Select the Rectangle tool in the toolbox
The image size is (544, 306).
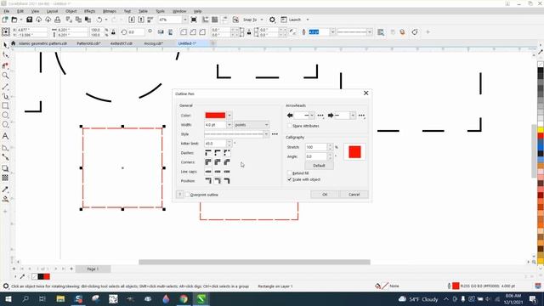6,105
